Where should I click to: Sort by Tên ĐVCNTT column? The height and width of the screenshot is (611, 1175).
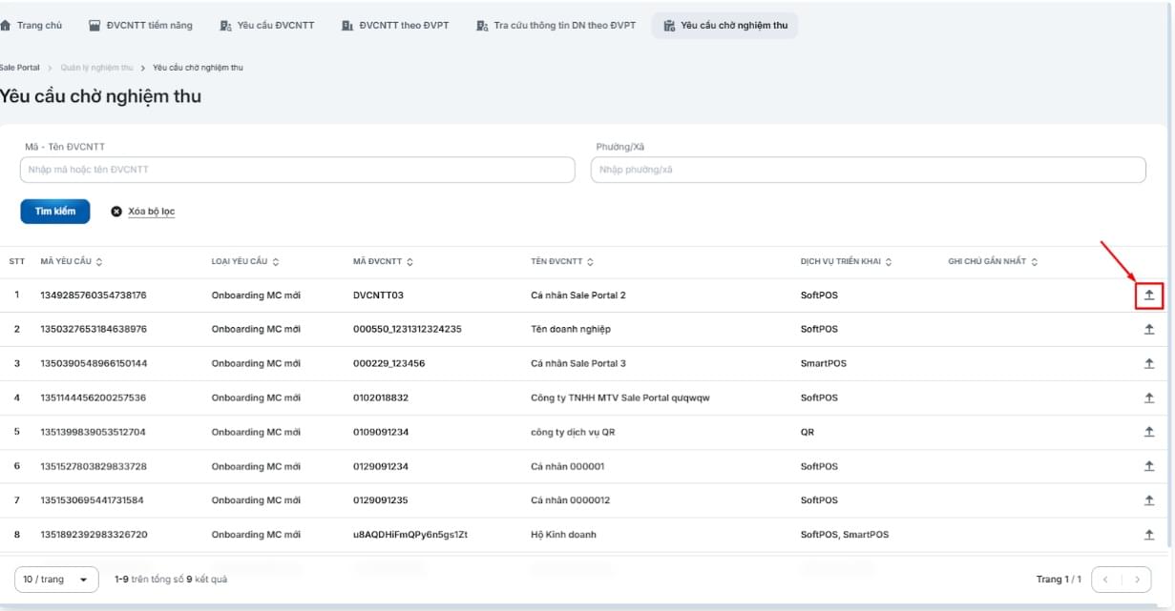click(x=590, y=262)
